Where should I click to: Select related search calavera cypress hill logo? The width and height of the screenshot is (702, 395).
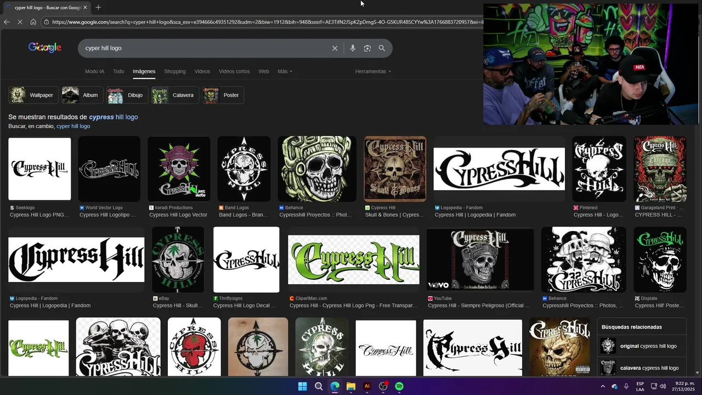[x=642, y=368]
